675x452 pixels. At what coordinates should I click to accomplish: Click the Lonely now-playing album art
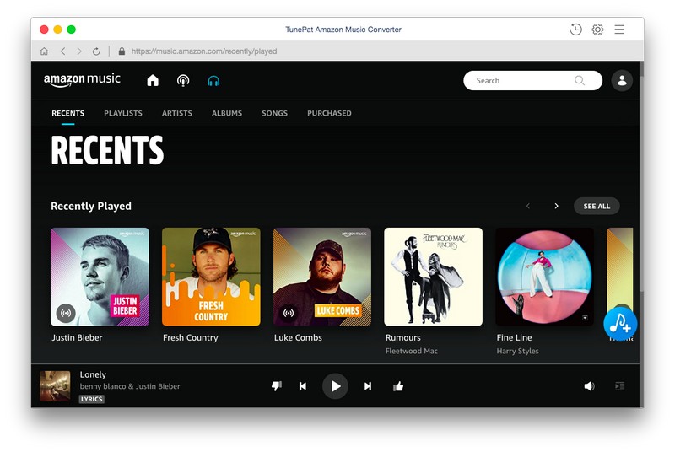(55, 386)
